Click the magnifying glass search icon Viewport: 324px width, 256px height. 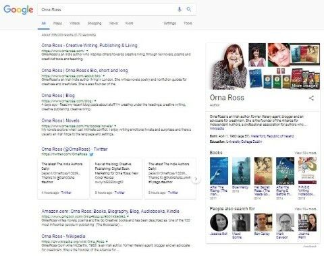189,9
